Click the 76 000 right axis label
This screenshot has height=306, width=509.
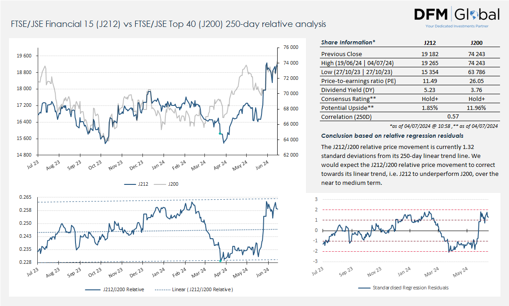(291, 47)
